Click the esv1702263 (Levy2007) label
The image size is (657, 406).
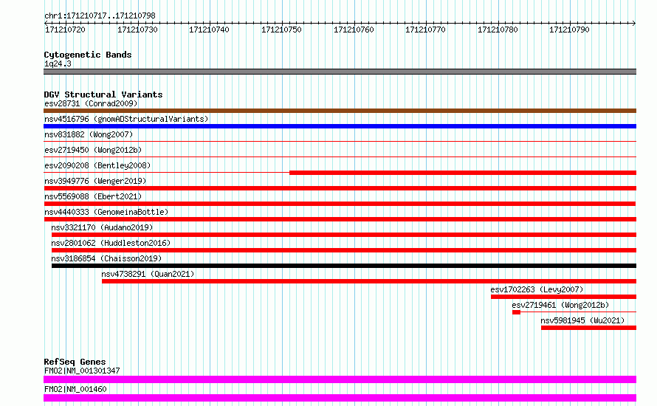click(537, 289)
